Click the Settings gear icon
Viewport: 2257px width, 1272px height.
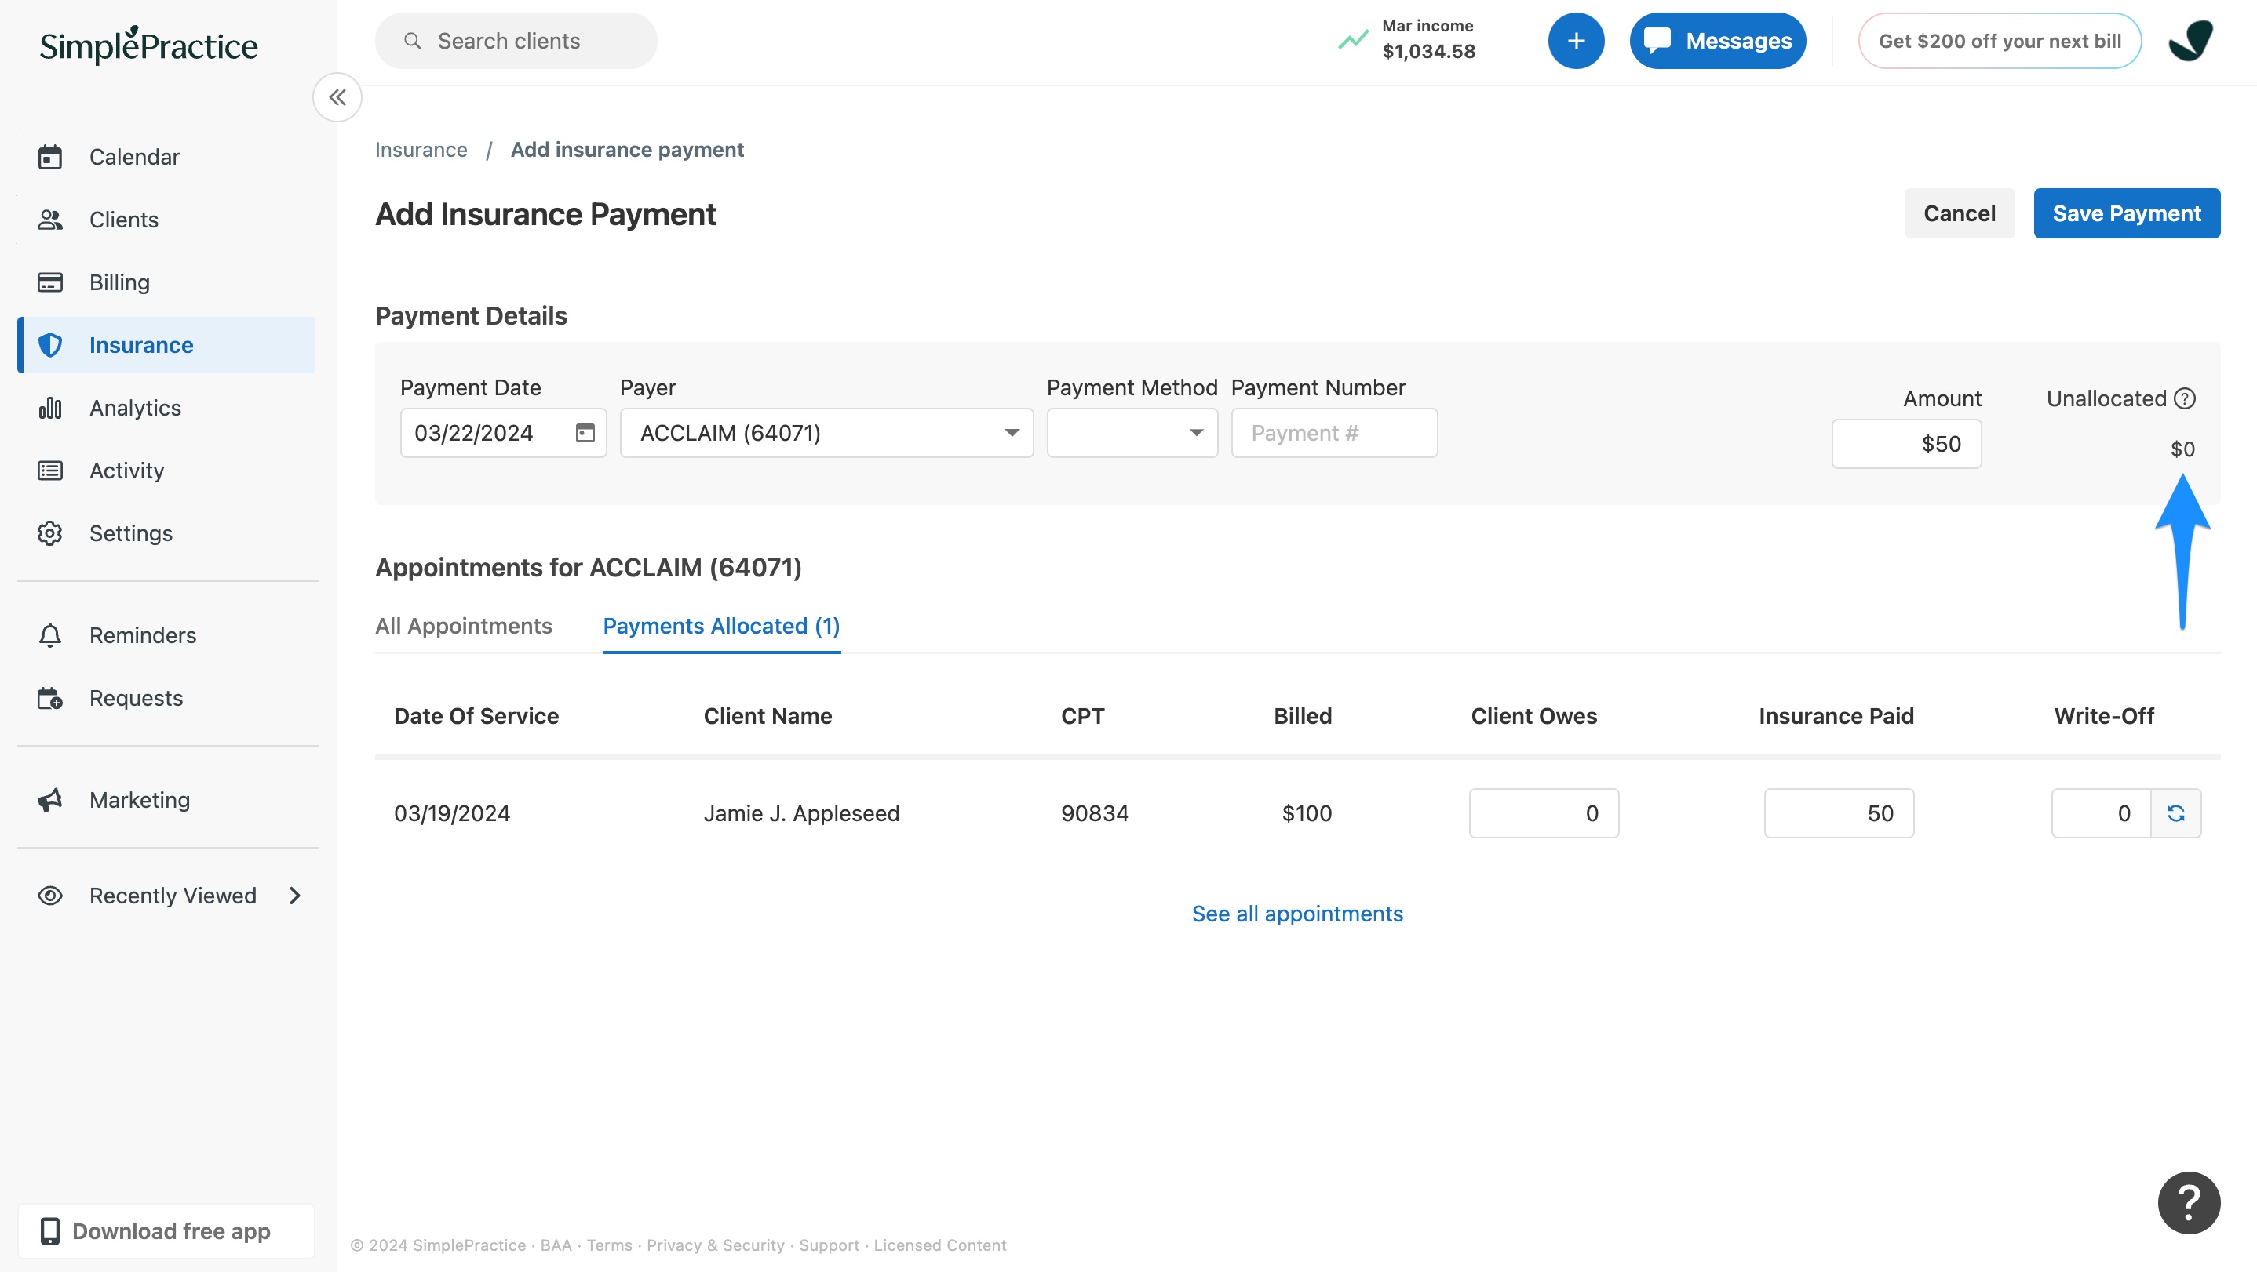click(x=50, y=533)
